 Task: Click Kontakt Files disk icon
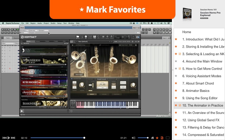103,37
